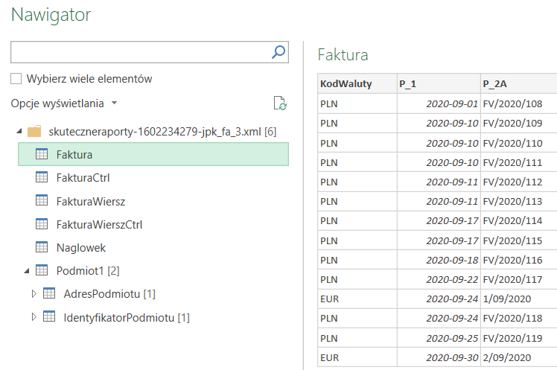
Task: Enable the 'Wybierz wiele elementów' checkbox
Action: tap(16, 79)
